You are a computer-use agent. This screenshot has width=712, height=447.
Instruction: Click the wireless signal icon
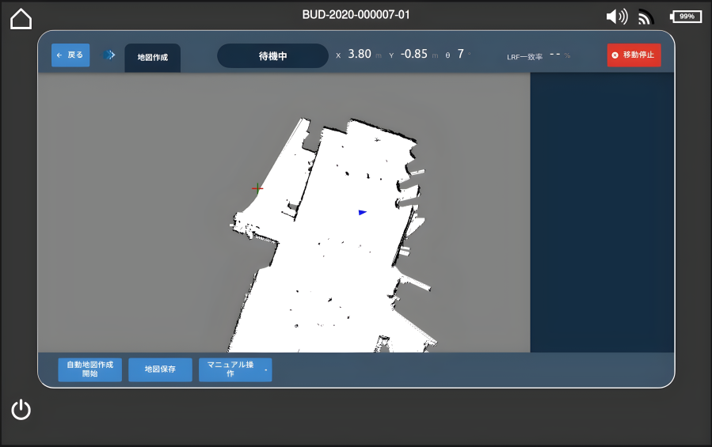(646, 17)
